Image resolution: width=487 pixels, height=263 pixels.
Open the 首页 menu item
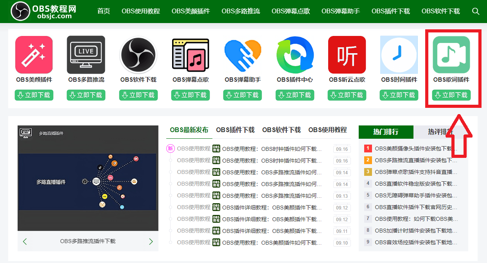pyautogui.click(x=103, y=11)
